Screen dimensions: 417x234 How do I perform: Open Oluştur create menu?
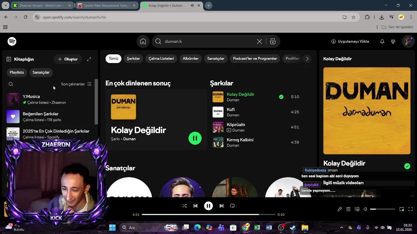[x=68, y=59]
